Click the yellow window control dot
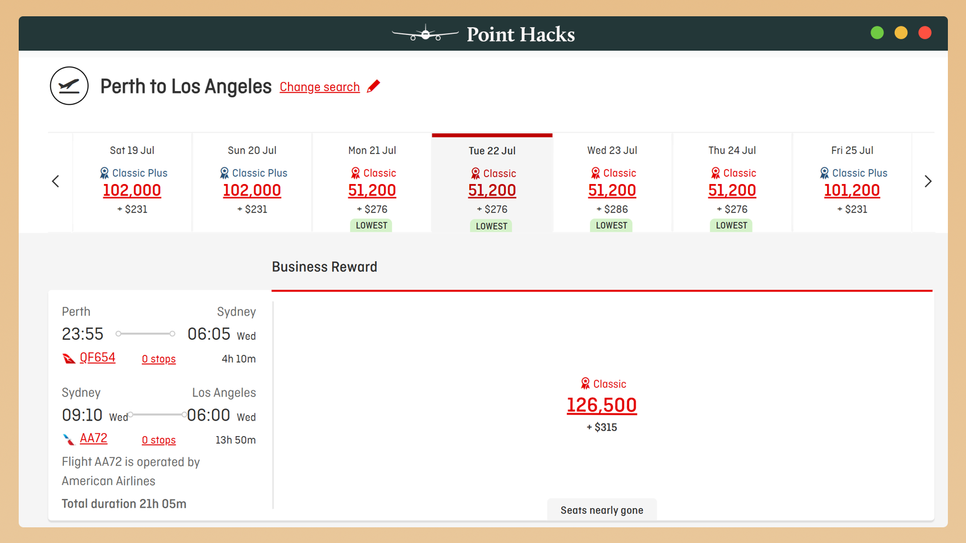This screenshot has height=543, width=966. coord(901,33)
